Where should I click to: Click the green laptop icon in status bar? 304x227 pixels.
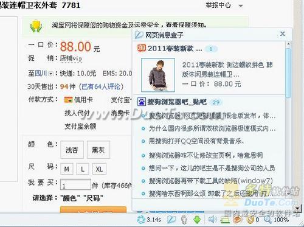pos(225,220)
